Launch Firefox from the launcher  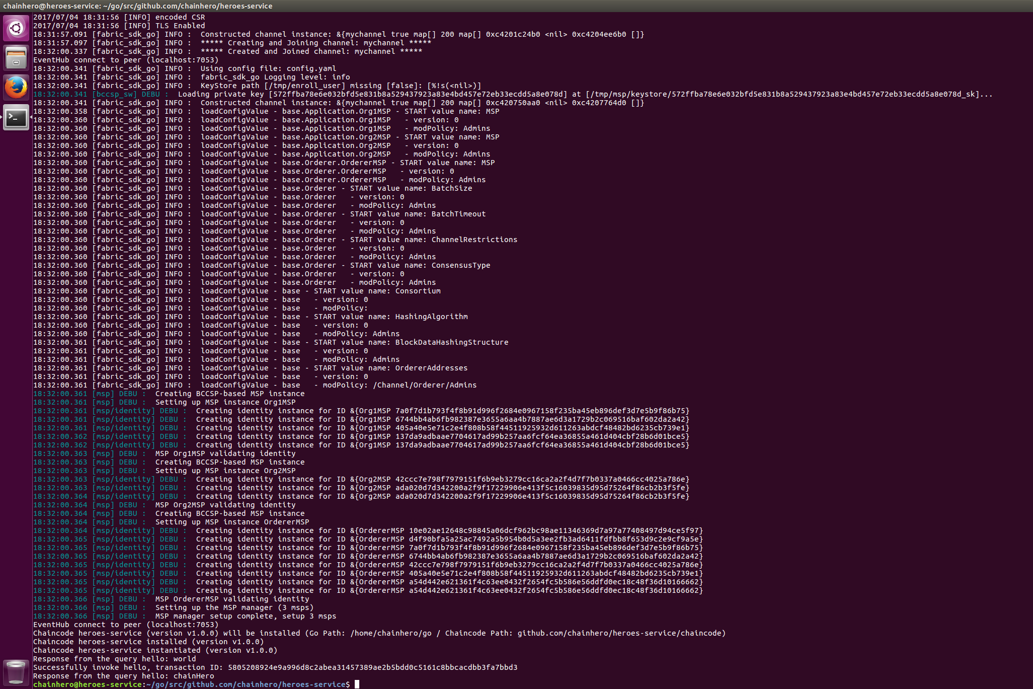(16, 88)
